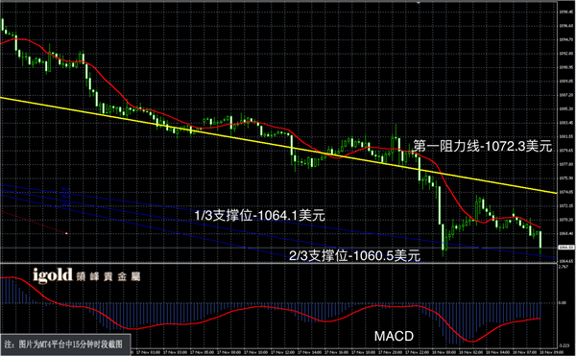Click the igold logo watermark

point(53,275)
